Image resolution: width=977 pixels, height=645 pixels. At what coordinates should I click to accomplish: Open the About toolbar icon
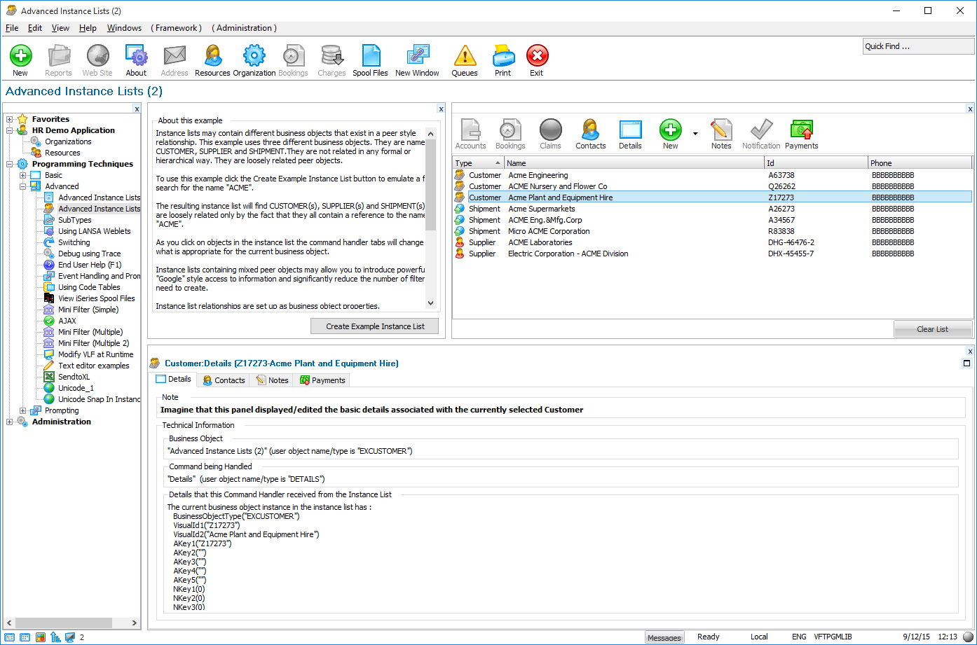point(136,55)
